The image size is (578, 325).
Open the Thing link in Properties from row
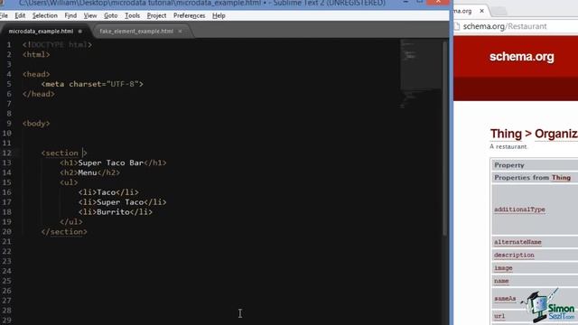tap(561, 178)
